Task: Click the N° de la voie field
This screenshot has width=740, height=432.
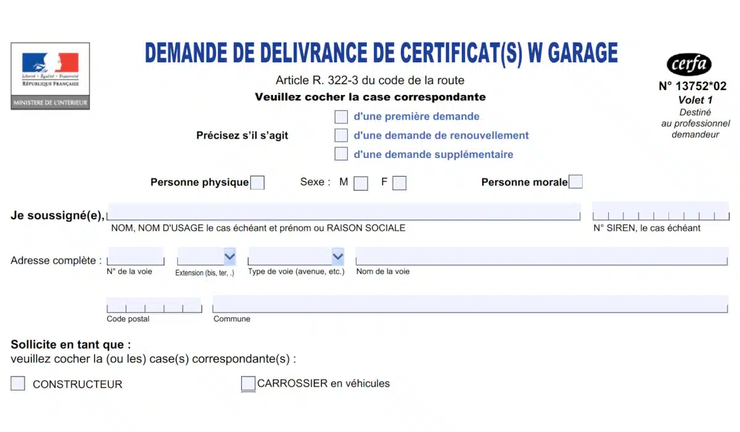Action: click(135, 256)
